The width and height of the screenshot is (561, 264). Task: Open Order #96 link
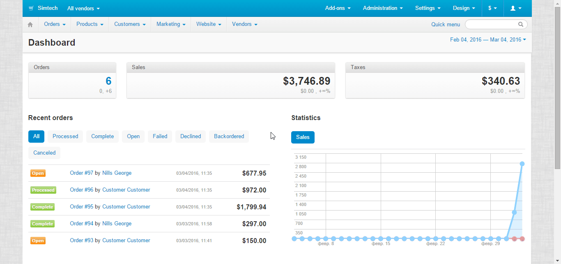coord(81,190)
